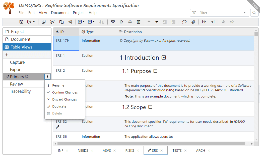Close the ARCH tab
Image resolution: width=260 pixels, height=155 pixels.
(209, 150)
